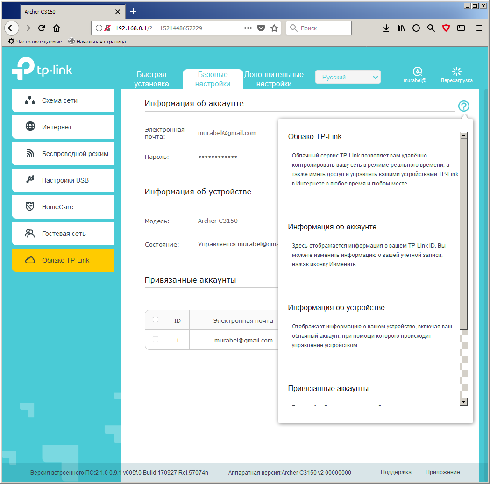Screen dimensions: 490x484
Task: Click the magnifier toolbar search icon
Action: pos(431,28)
